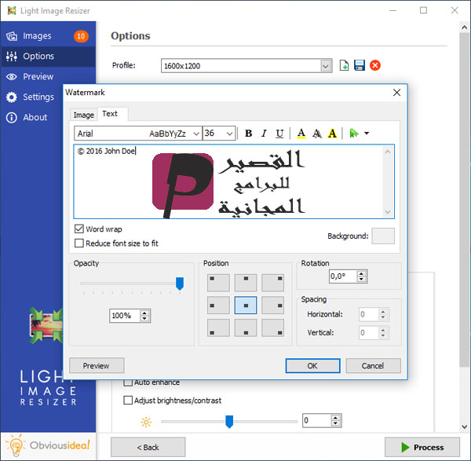Set watermark position to top-left

click(218, 283)
